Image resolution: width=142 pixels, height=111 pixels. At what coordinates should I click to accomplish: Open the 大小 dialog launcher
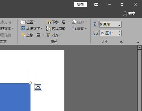coord(121,42)
